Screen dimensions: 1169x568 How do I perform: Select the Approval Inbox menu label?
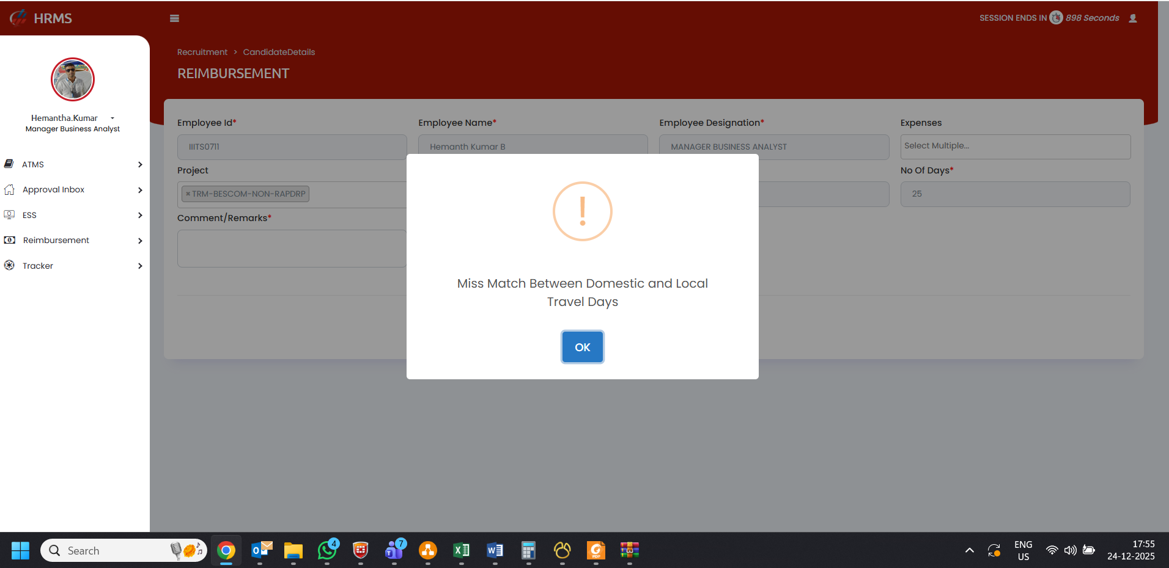click(54, 189)
